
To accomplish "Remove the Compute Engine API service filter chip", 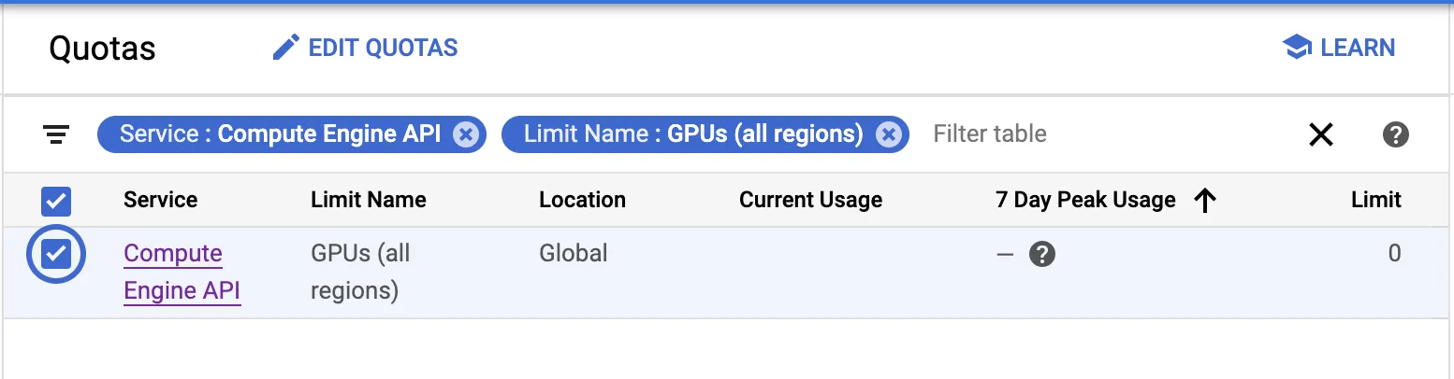I will pyautogui.click(x=465, y=134).
